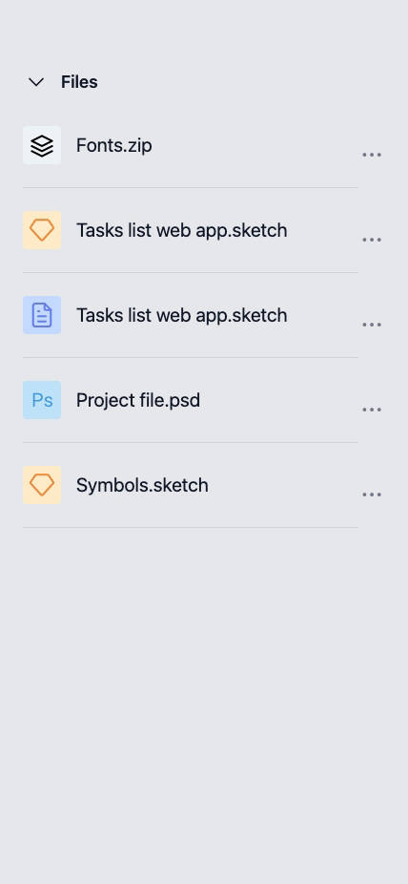408x884 pixels.
Task: Click the empty area below the file list
Action: tap(204, 705)
